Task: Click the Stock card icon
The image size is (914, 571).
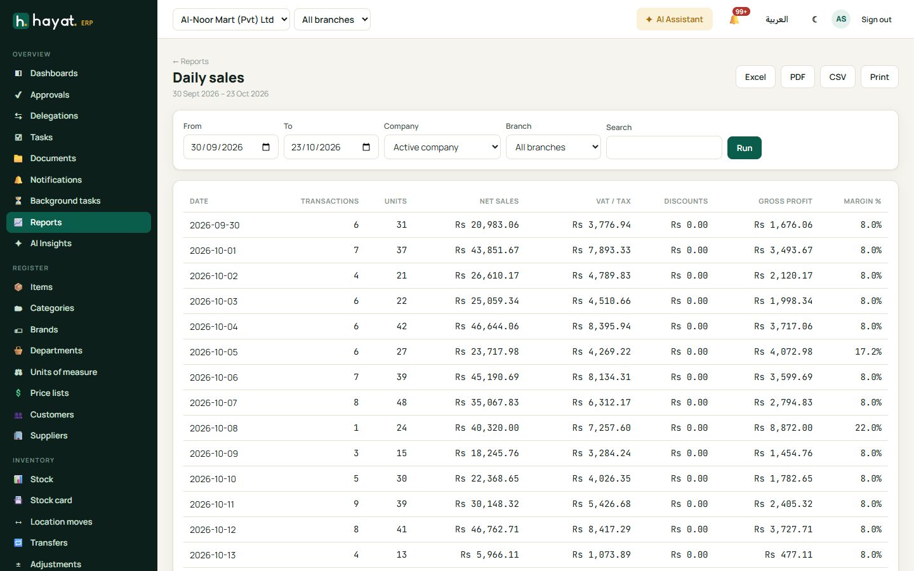Action: tap(18, 501)
